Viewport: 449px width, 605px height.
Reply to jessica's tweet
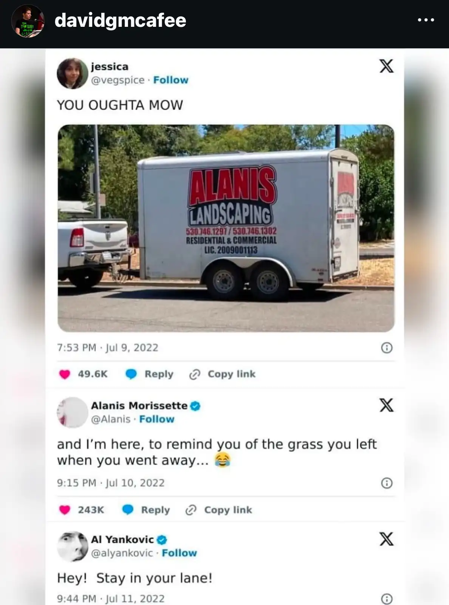[x=150, y=374]
